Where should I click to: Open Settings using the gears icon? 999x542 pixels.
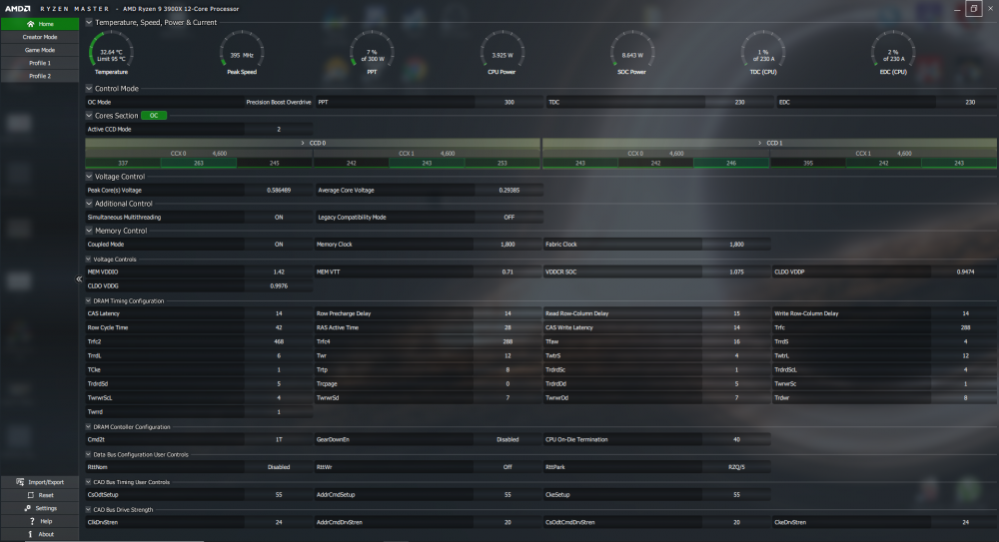(x=27, y=508)
